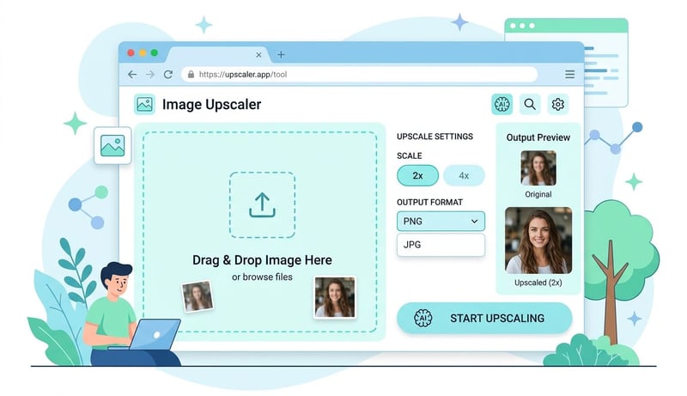
Task: Click the browser back arrow
Action: pos(132,75)
